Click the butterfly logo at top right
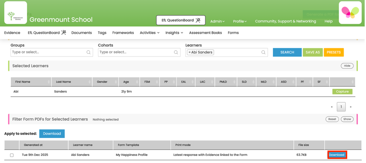The image size is (366, 163). 350,12
